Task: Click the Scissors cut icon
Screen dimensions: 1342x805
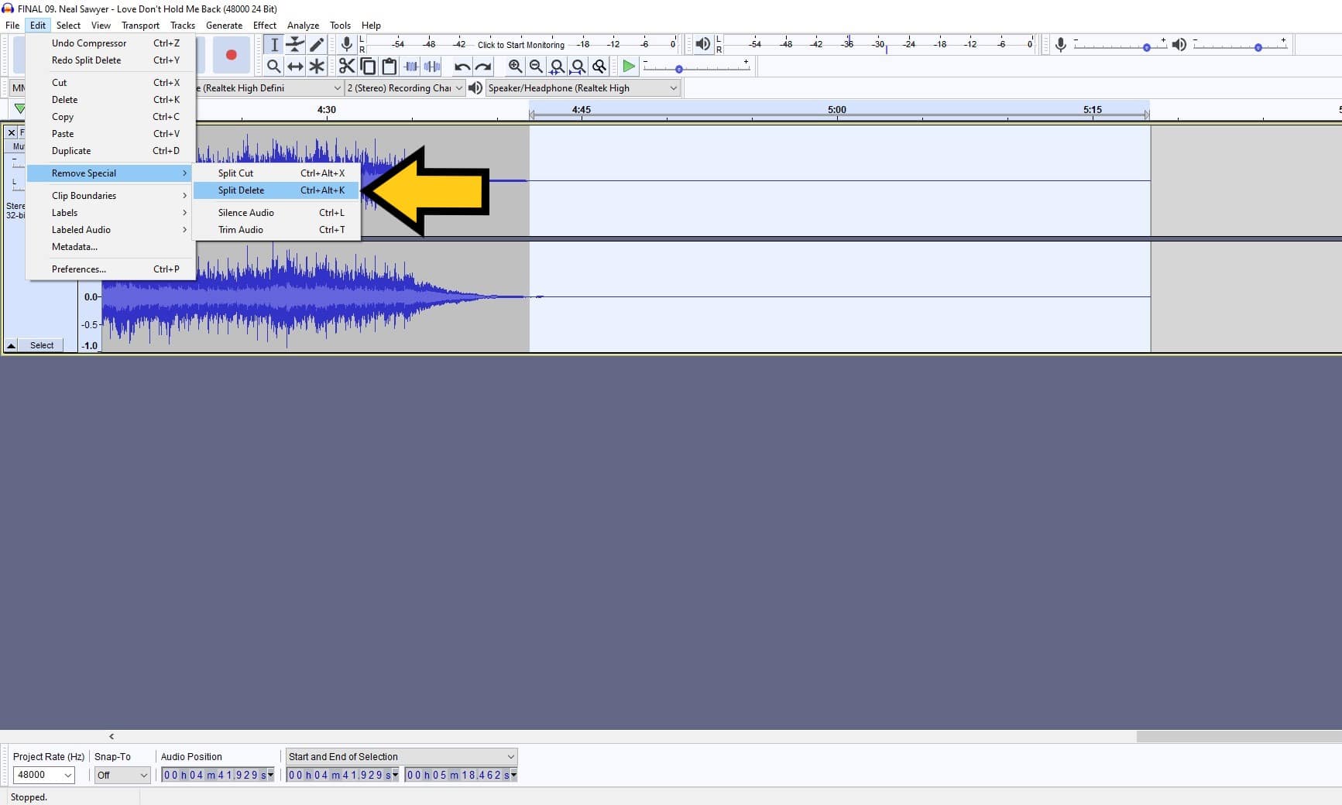Action: click(x=346, y=67)
